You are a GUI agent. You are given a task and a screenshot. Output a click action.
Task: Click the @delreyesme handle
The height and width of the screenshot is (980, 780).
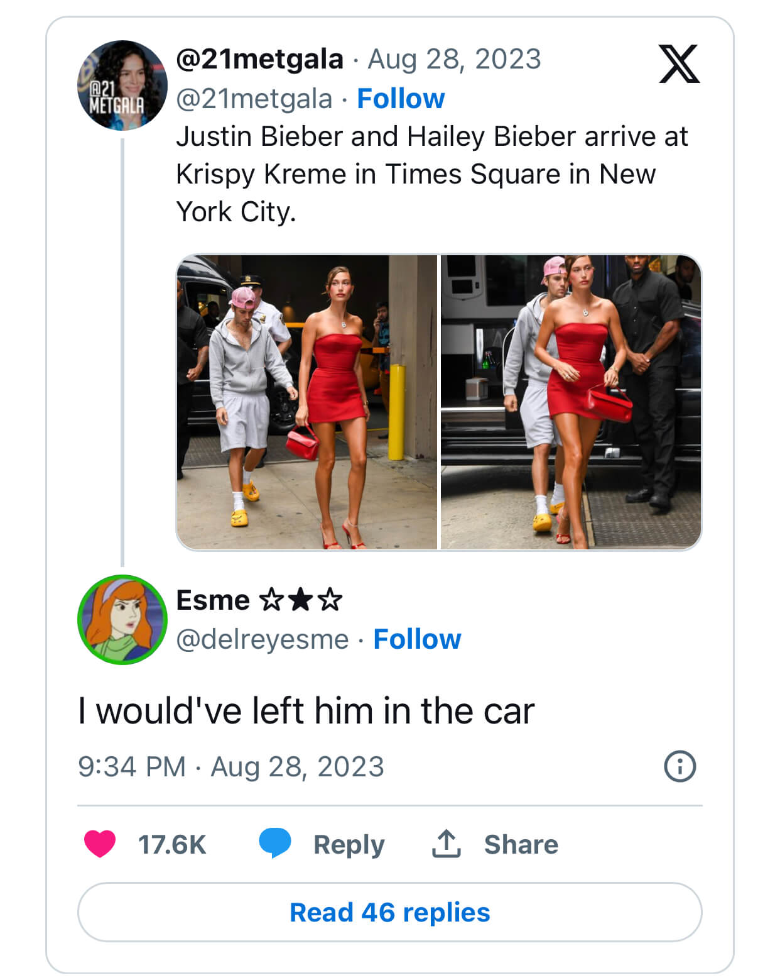263,639
